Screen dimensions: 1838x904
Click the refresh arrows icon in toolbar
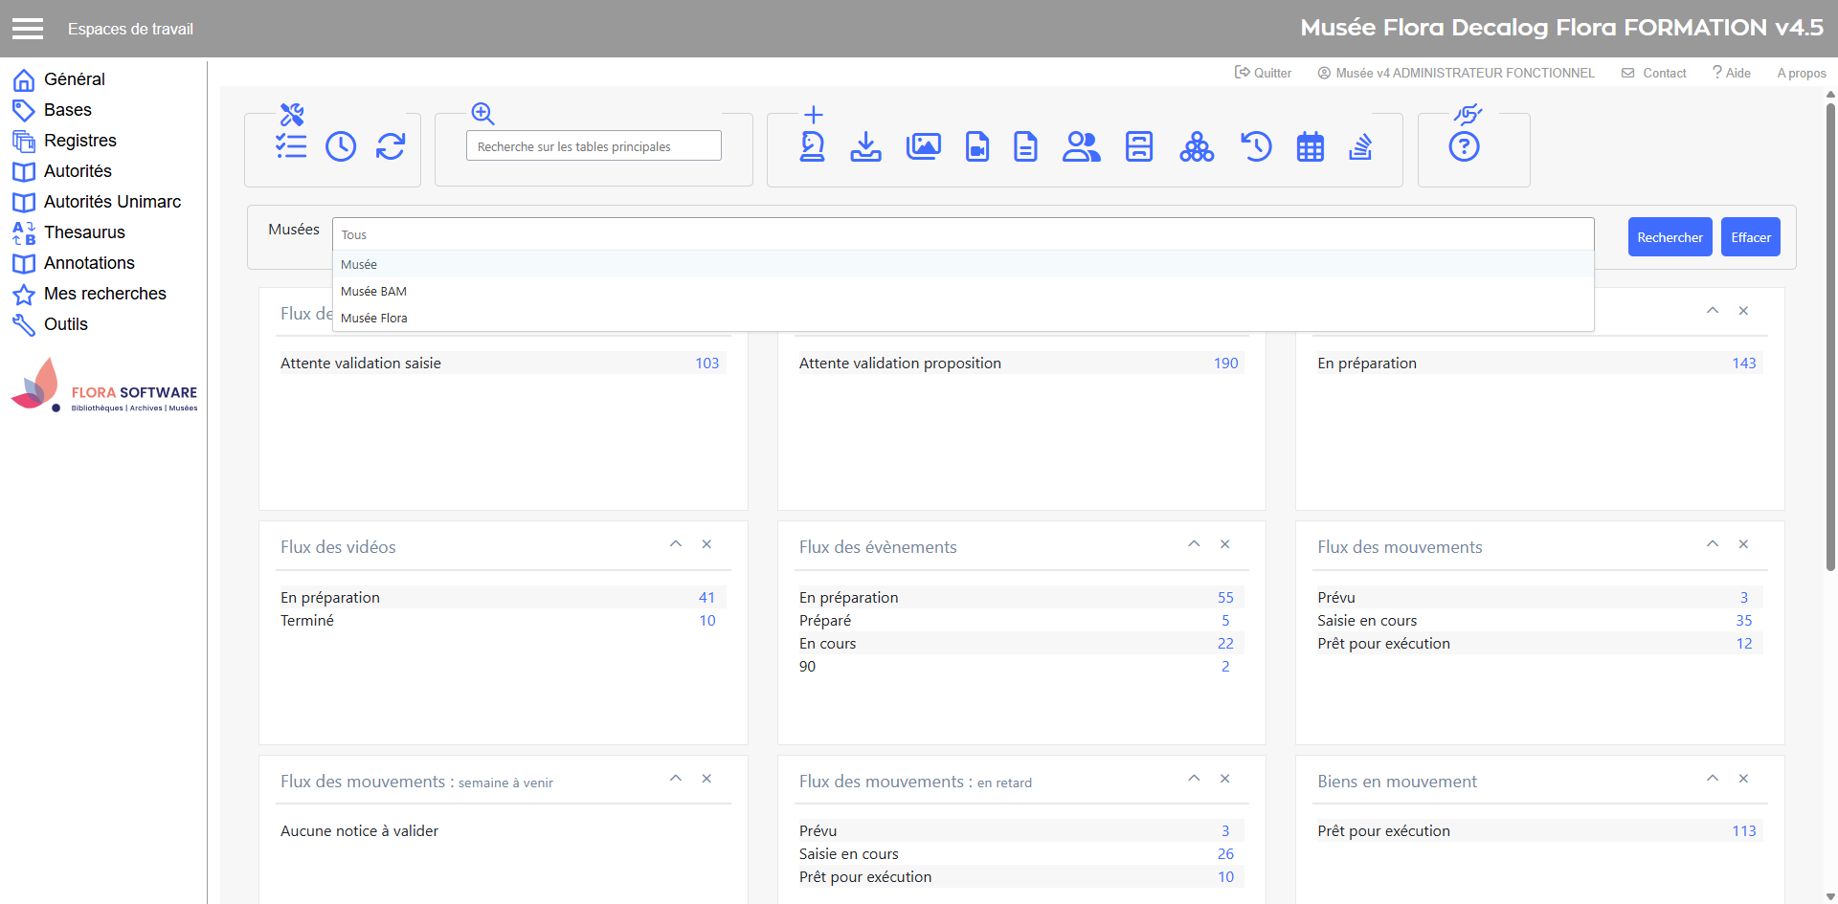pos(391,146)
